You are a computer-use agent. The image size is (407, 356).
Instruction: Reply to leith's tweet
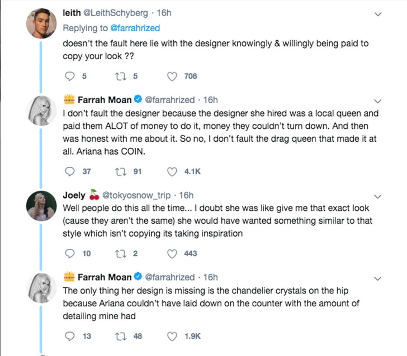click(70, 76)
